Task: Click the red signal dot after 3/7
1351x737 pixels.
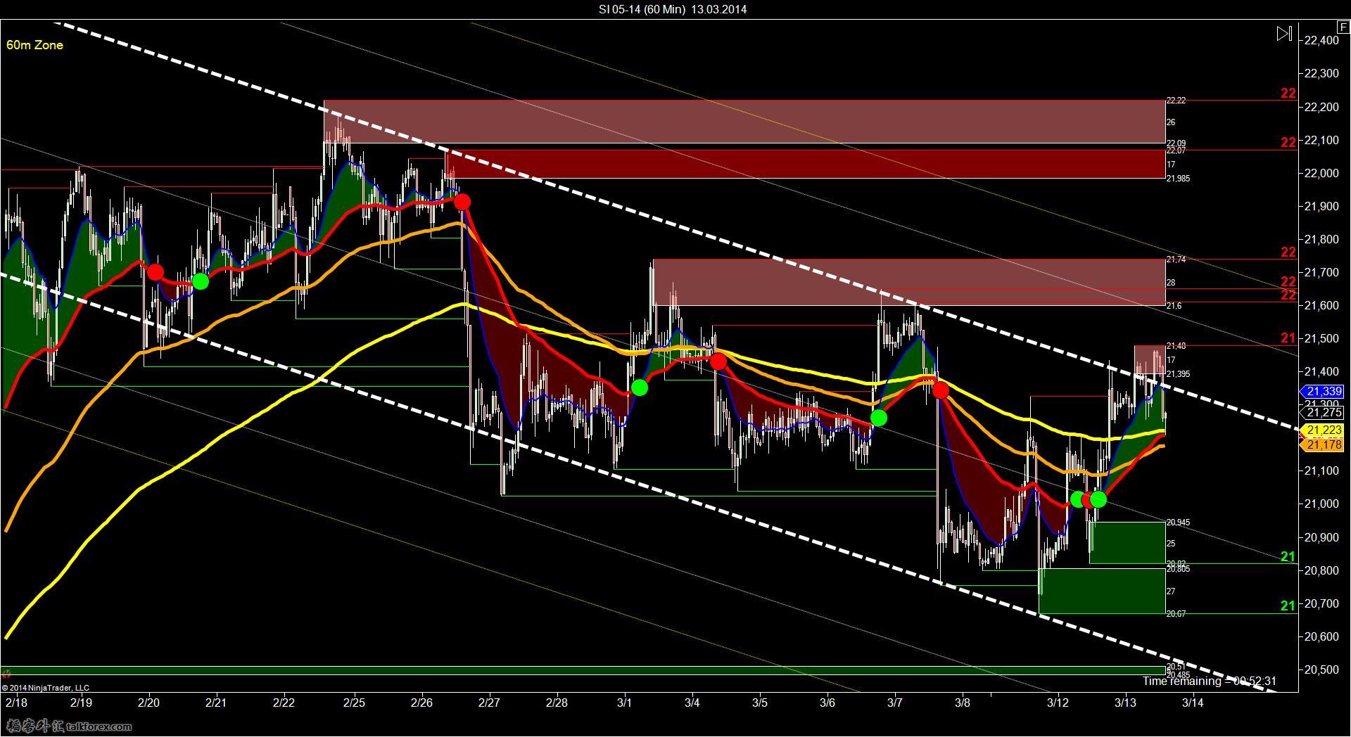Action: [x=941, y=390]
